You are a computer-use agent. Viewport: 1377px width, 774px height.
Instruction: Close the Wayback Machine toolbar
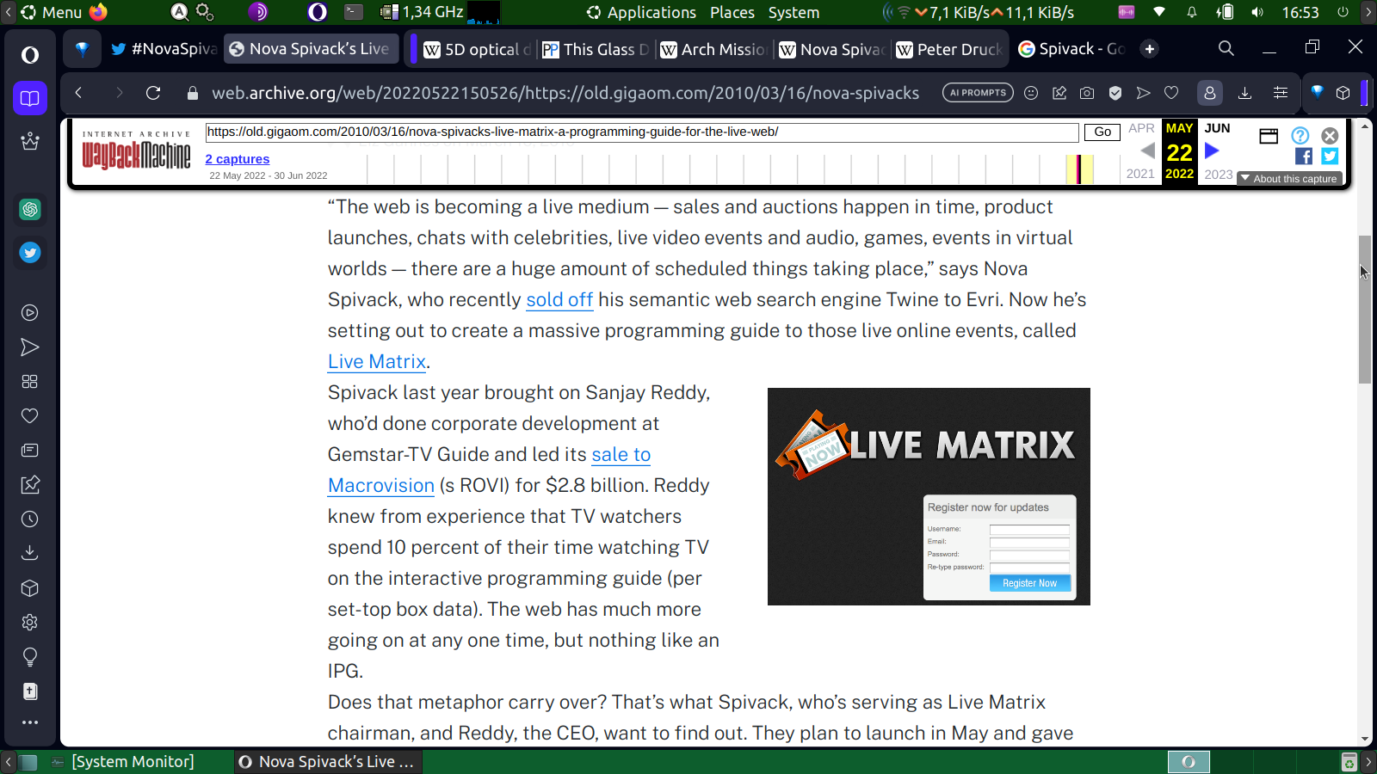pos(1330,135)
